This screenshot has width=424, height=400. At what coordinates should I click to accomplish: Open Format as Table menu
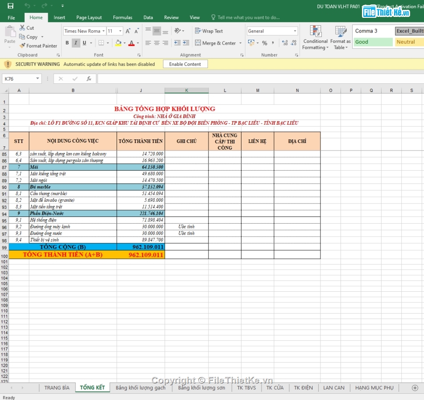(341, 37)
